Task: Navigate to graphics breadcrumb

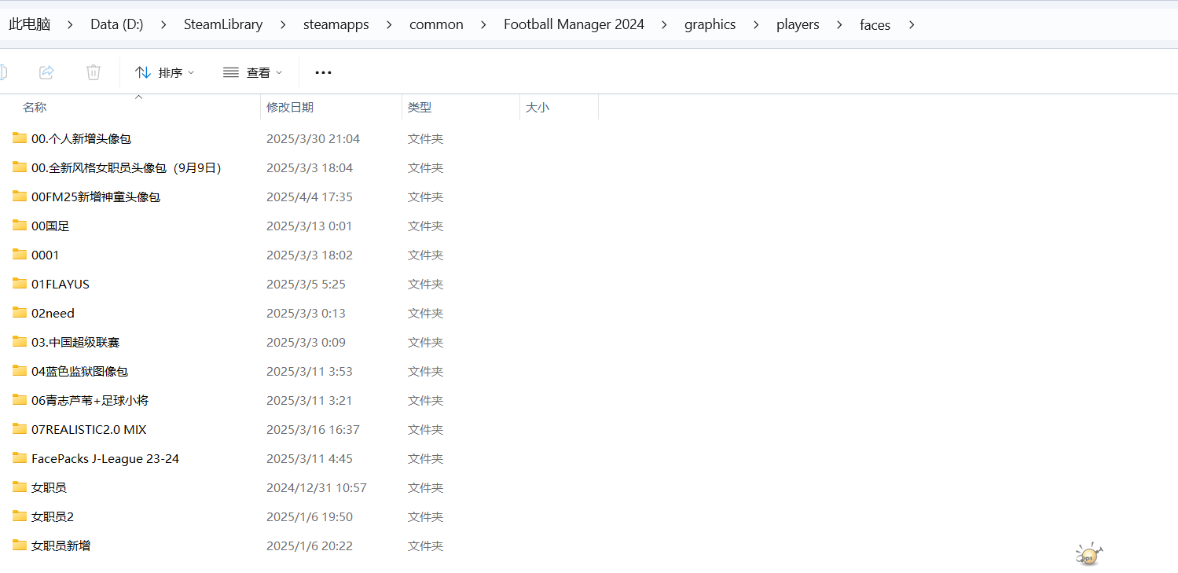Action: pyautogui.click(x=710, y=24)
